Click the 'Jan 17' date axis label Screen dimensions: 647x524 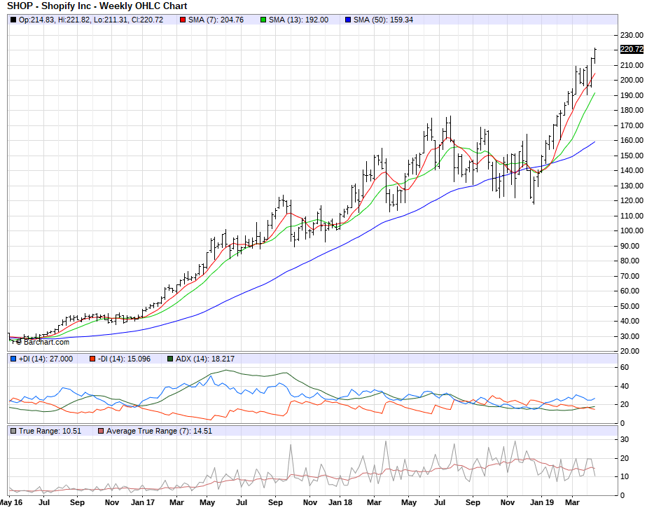[143, 502]
